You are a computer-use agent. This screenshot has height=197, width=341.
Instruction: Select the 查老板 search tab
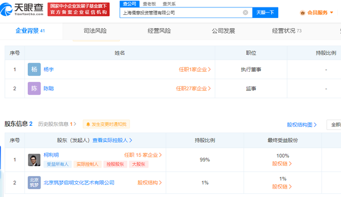point(149,4)
